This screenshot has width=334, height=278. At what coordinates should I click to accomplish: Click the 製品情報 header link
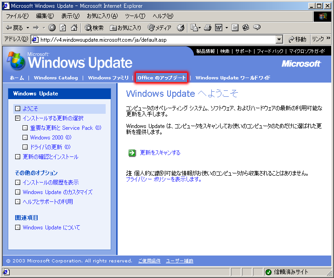coord(205,51)
